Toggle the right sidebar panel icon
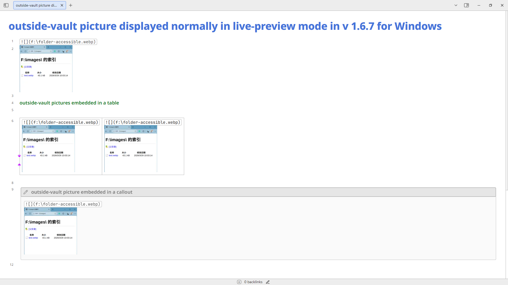 466,5
